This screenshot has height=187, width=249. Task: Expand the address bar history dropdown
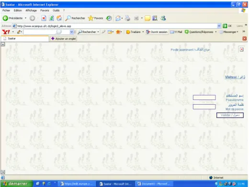click(219, 26)
